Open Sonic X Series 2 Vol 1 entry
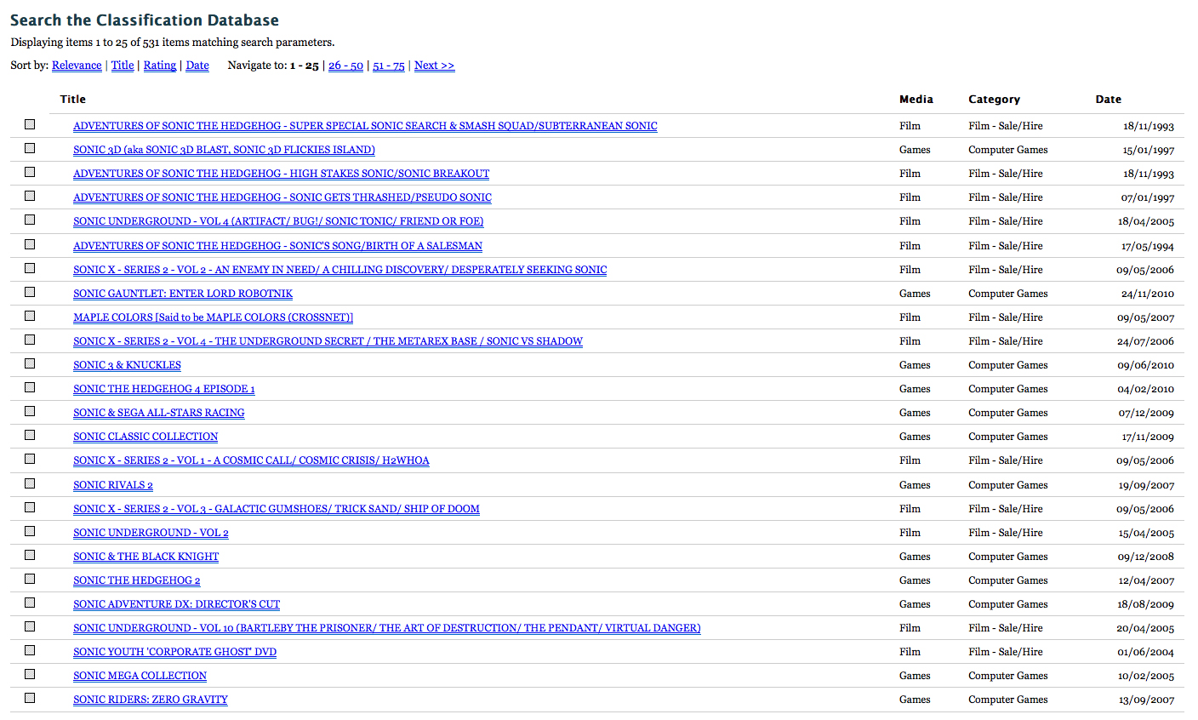 click(x=251, y=460)
